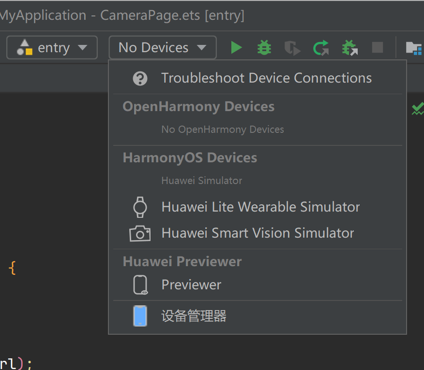Click the Apply Changes reload icon
The image size is (424, 370).
321,48
